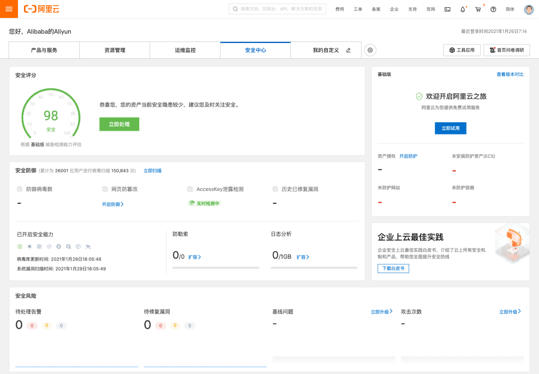Click 立即升级 beside 攻击次数

point(510,312)
